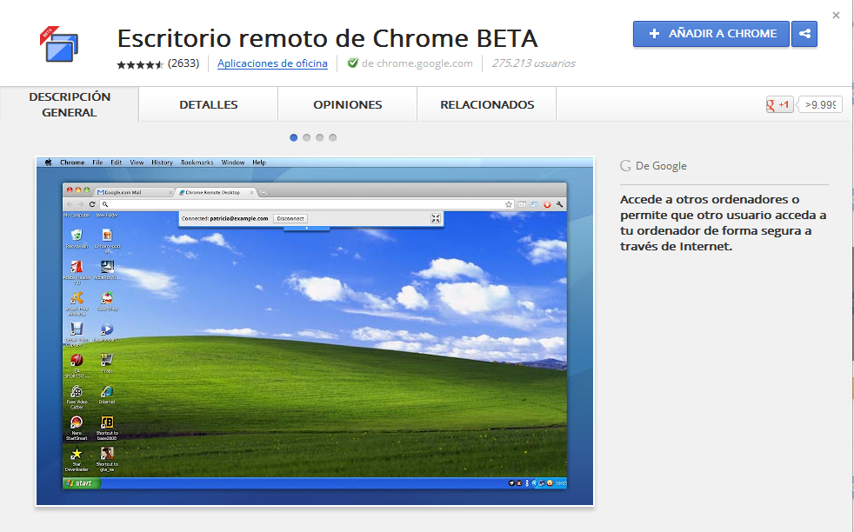Click the large remote desktop preview screenshot
This screenshot has height=532, width=854.
pyautogui.click(x=315, y=331)
